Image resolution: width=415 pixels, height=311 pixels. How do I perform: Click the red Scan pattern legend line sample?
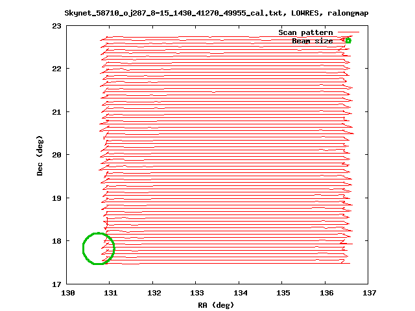point(349,32)
